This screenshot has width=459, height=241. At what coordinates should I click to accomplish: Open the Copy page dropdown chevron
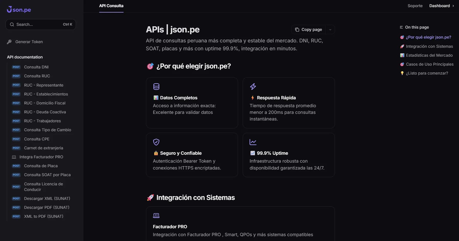(330, 29)
